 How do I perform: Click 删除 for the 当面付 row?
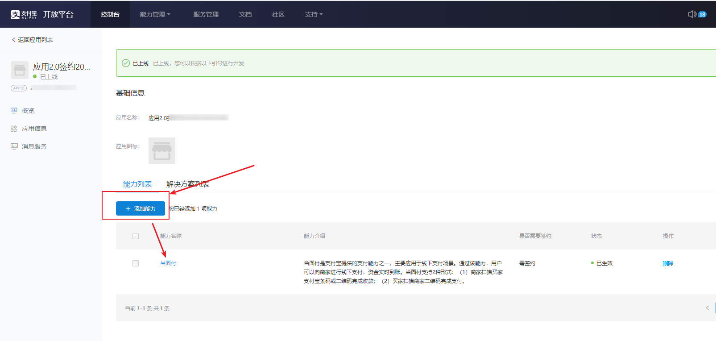pyautogui.click(x=668, y=263)
